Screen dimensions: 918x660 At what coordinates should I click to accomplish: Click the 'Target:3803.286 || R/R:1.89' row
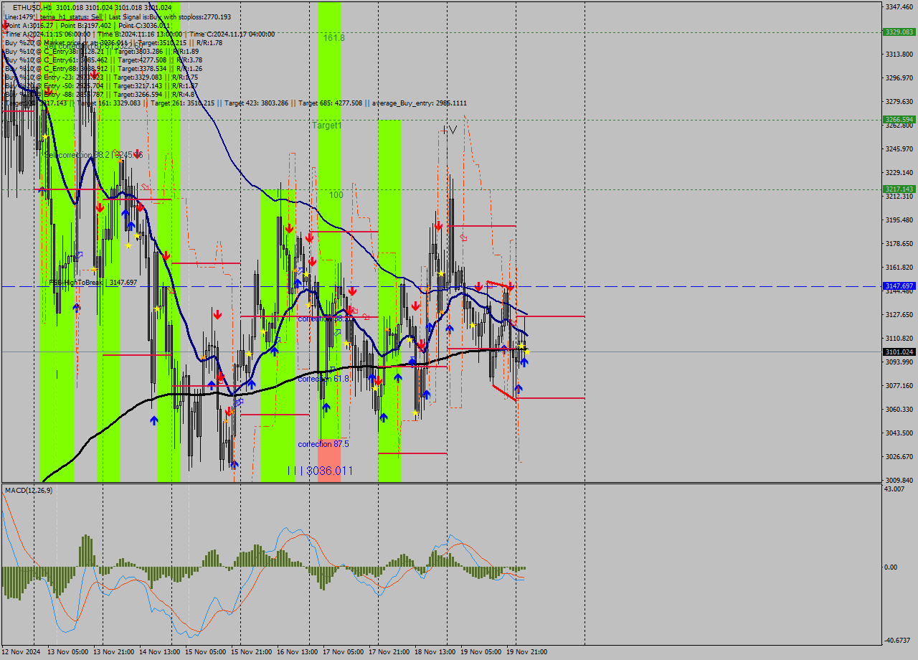point(156,52)
